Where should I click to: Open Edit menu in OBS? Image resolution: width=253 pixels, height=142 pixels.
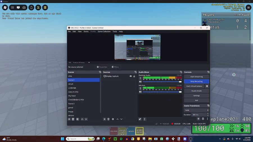tap(74, 31)
